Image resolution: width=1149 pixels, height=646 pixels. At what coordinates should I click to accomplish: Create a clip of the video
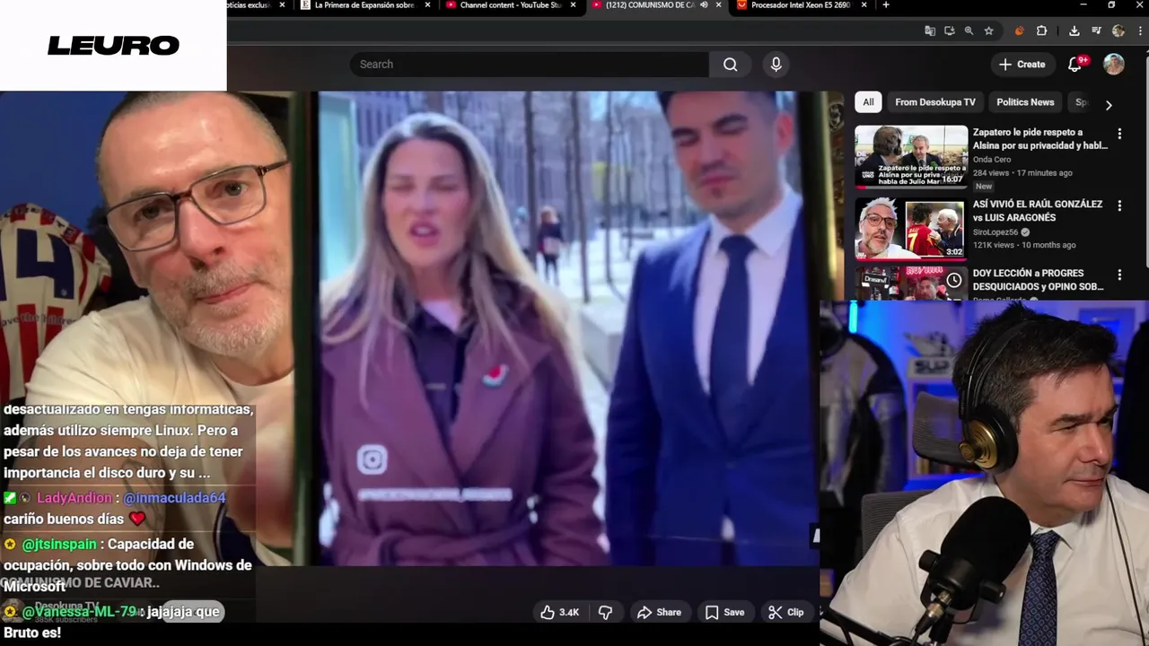click(x=786, y=612)
